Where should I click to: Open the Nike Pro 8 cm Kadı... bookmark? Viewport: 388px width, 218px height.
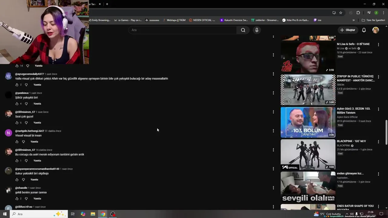click(296, 20)
